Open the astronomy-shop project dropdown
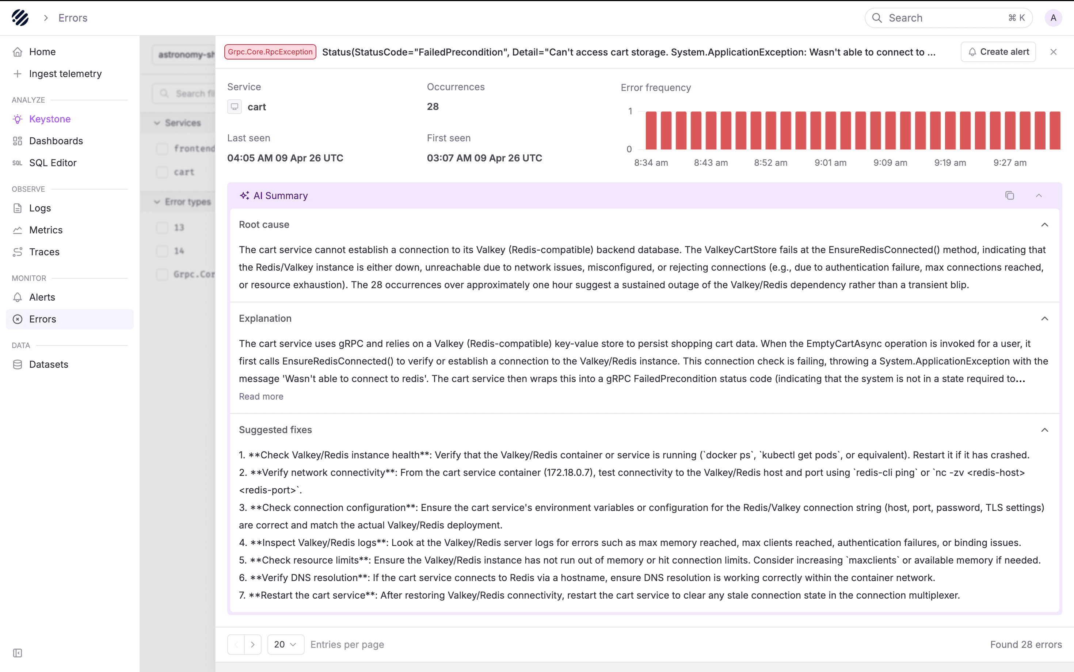 [184, 54]
